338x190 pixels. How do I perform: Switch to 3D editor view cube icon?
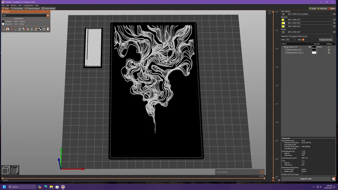point(6,170)
